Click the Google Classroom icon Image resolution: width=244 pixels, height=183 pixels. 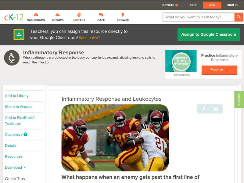pyautogui.click(x=19, y=34)
